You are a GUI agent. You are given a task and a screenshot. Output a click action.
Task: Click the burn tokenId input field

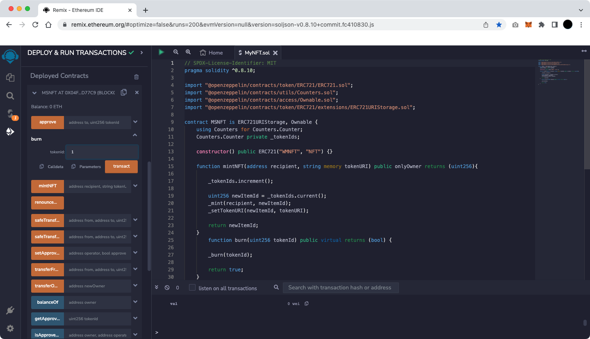click(x=102, y=152)
